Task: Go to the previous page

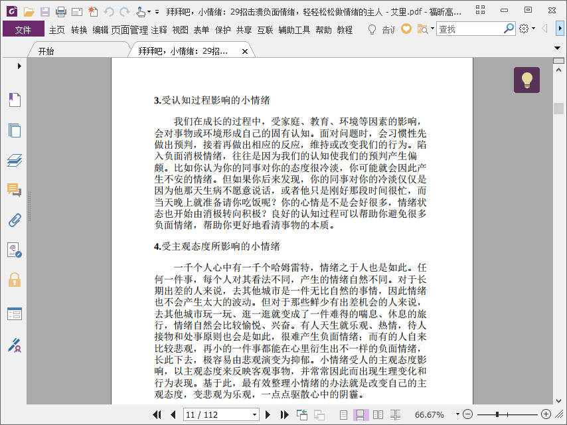Action: (x=173, y=414)
